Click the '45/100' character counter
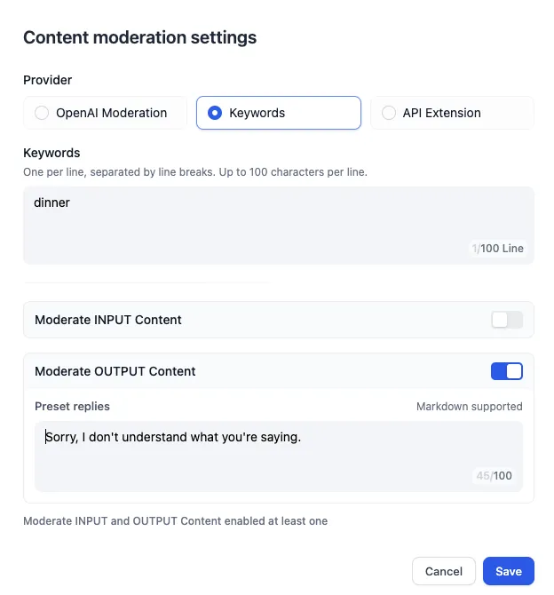This screenshot has width=554, height=595. pos(495,476)
